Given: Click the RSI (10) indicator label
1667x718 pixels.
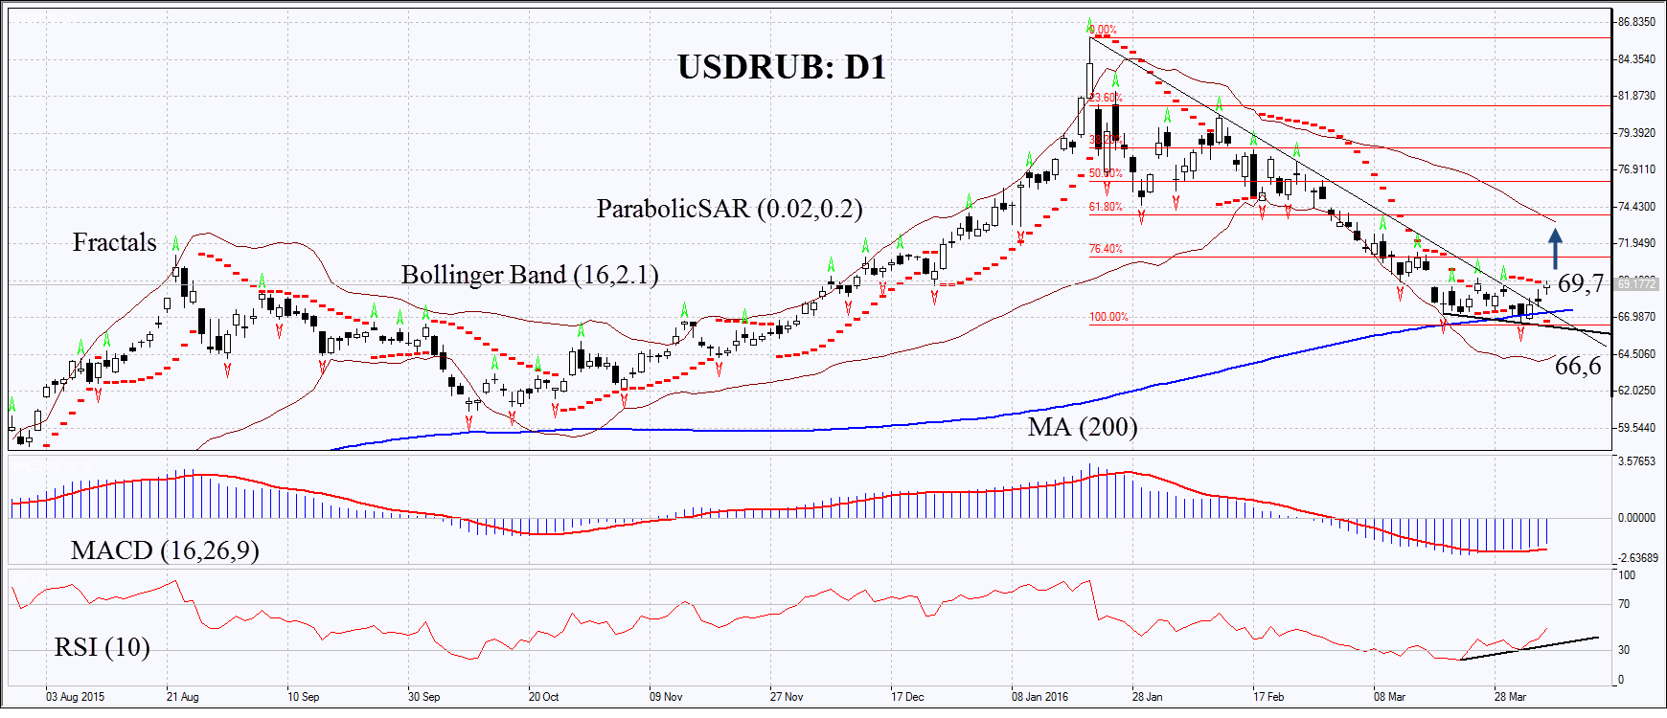Looking at the screenshot, I should [x=103, y=647].
